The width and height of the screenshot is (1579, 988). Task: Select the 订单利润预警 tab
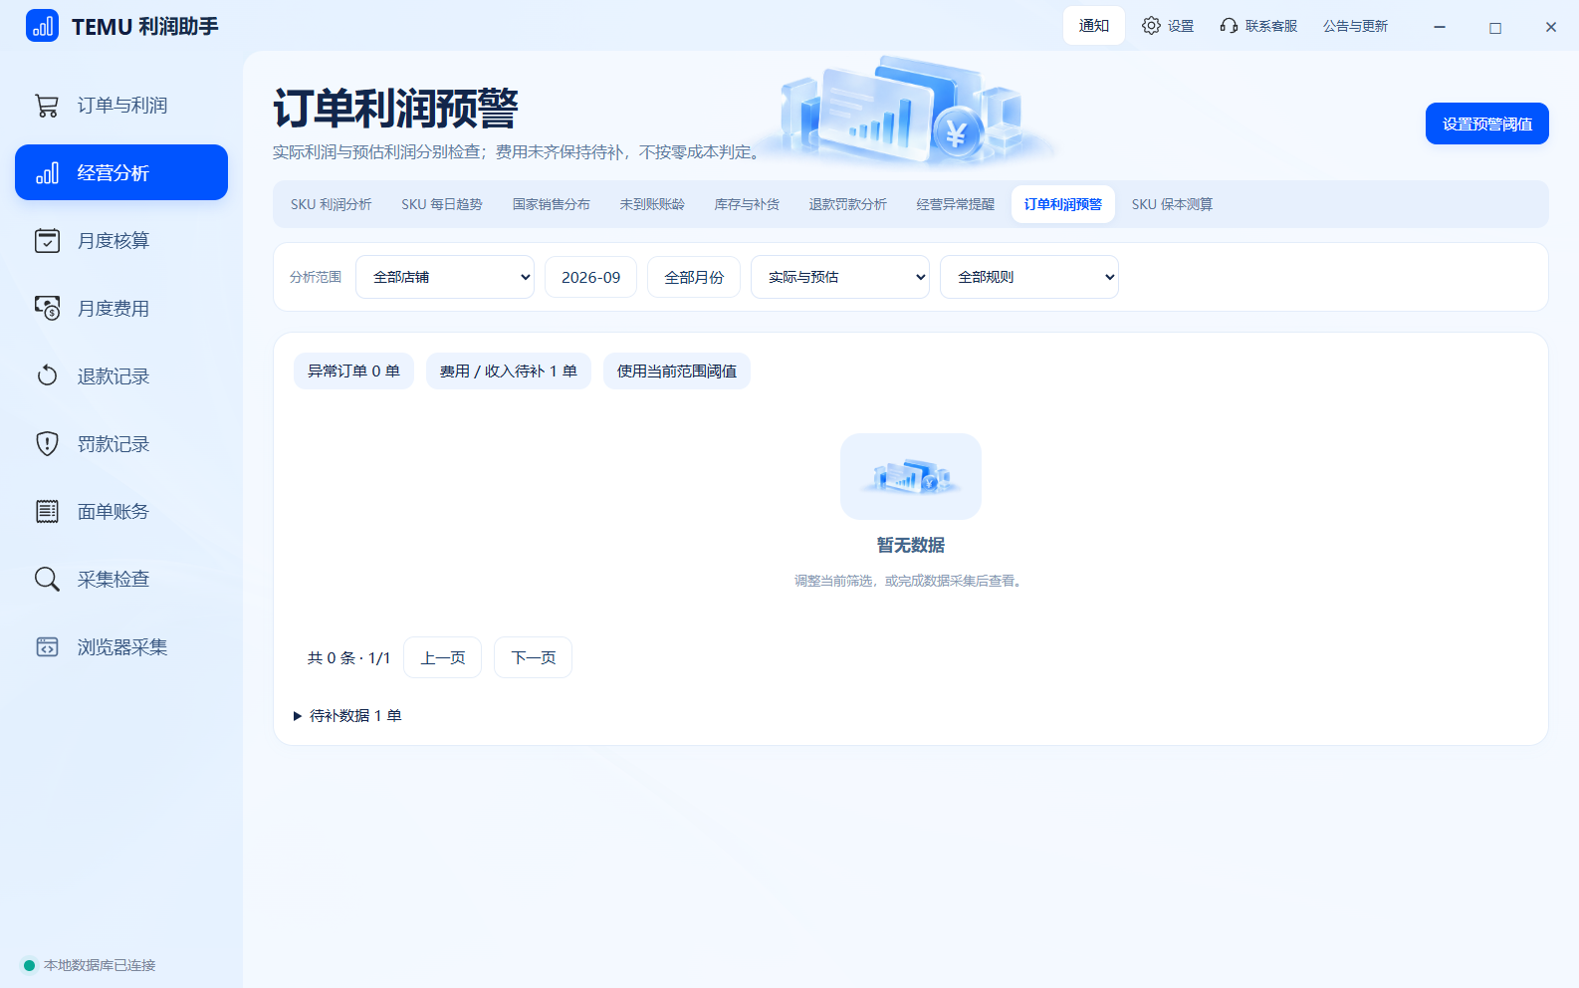click(x=1063, y=204)
